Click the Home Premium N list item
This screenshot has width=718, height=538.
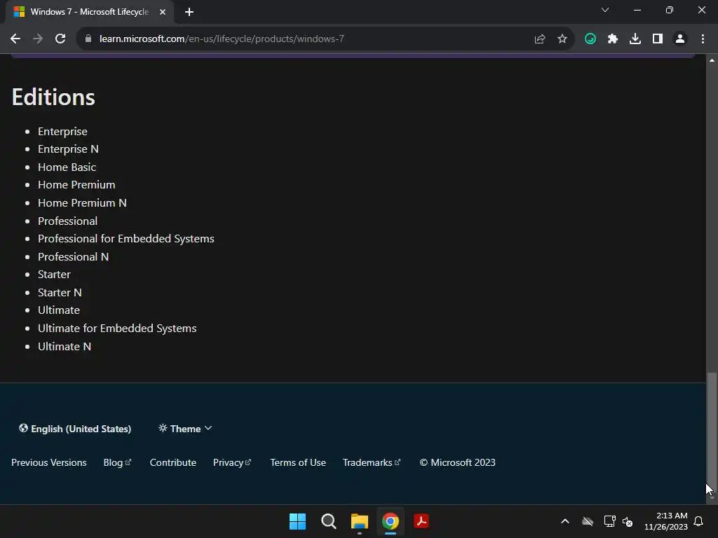(82, 202)
